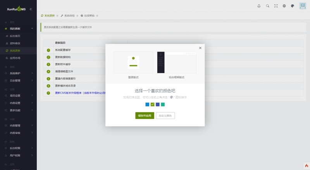Viewport: 310px width, 170px height.
Task: Expand the 日志管理 sidebar menu
Action: (18, 81)
